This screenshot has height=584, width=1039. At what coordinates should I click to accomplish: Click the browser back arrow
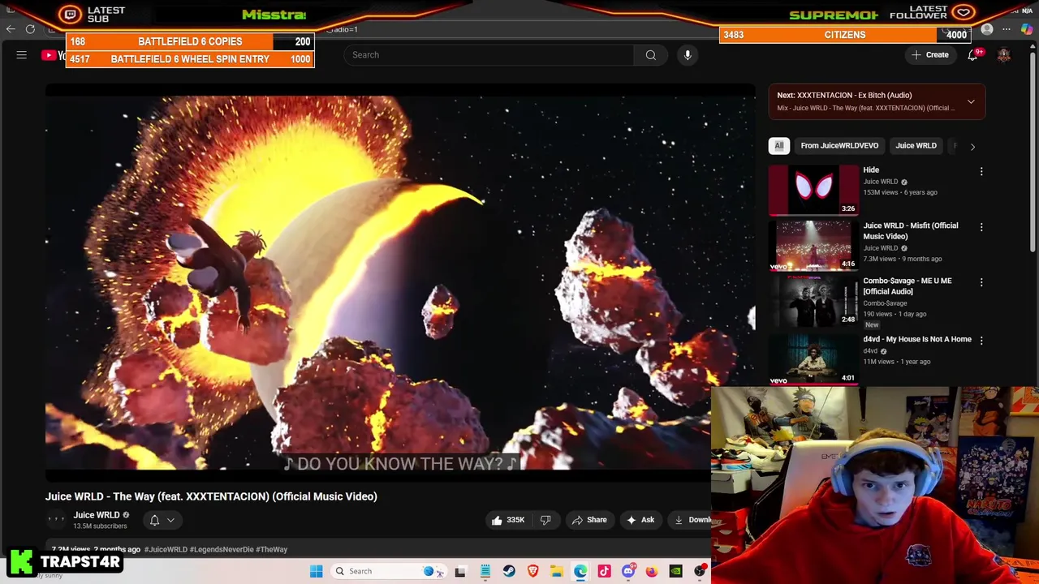11,29
